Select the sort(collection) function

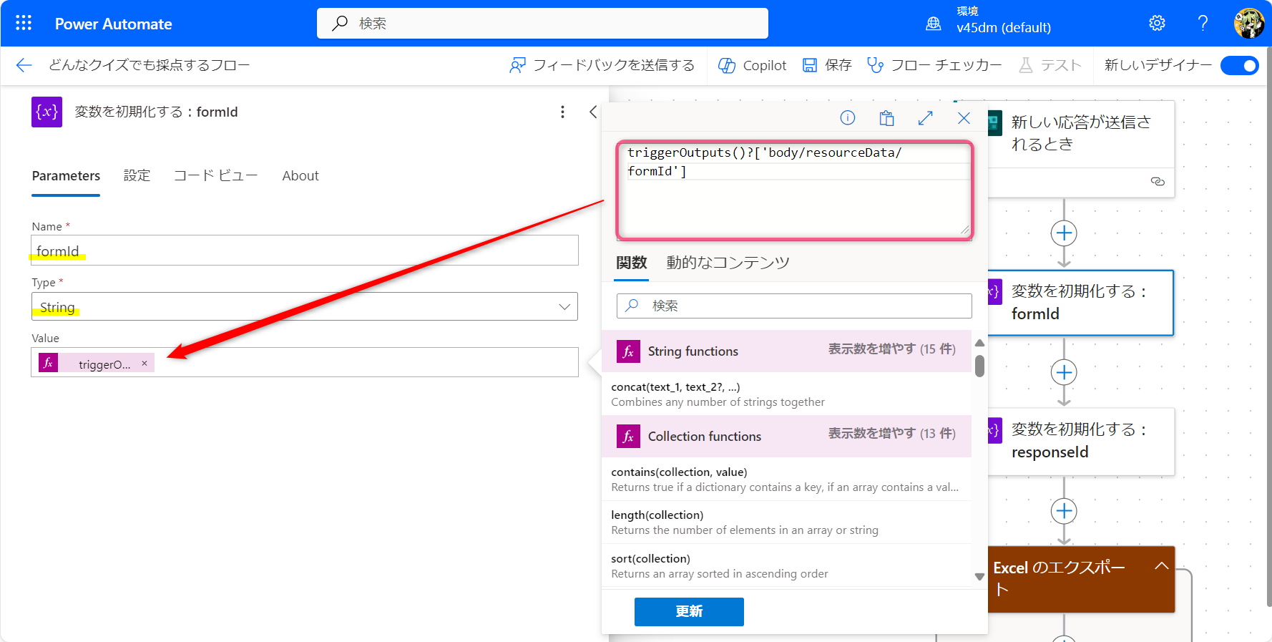pyautogui.click(x=786, y=566)
